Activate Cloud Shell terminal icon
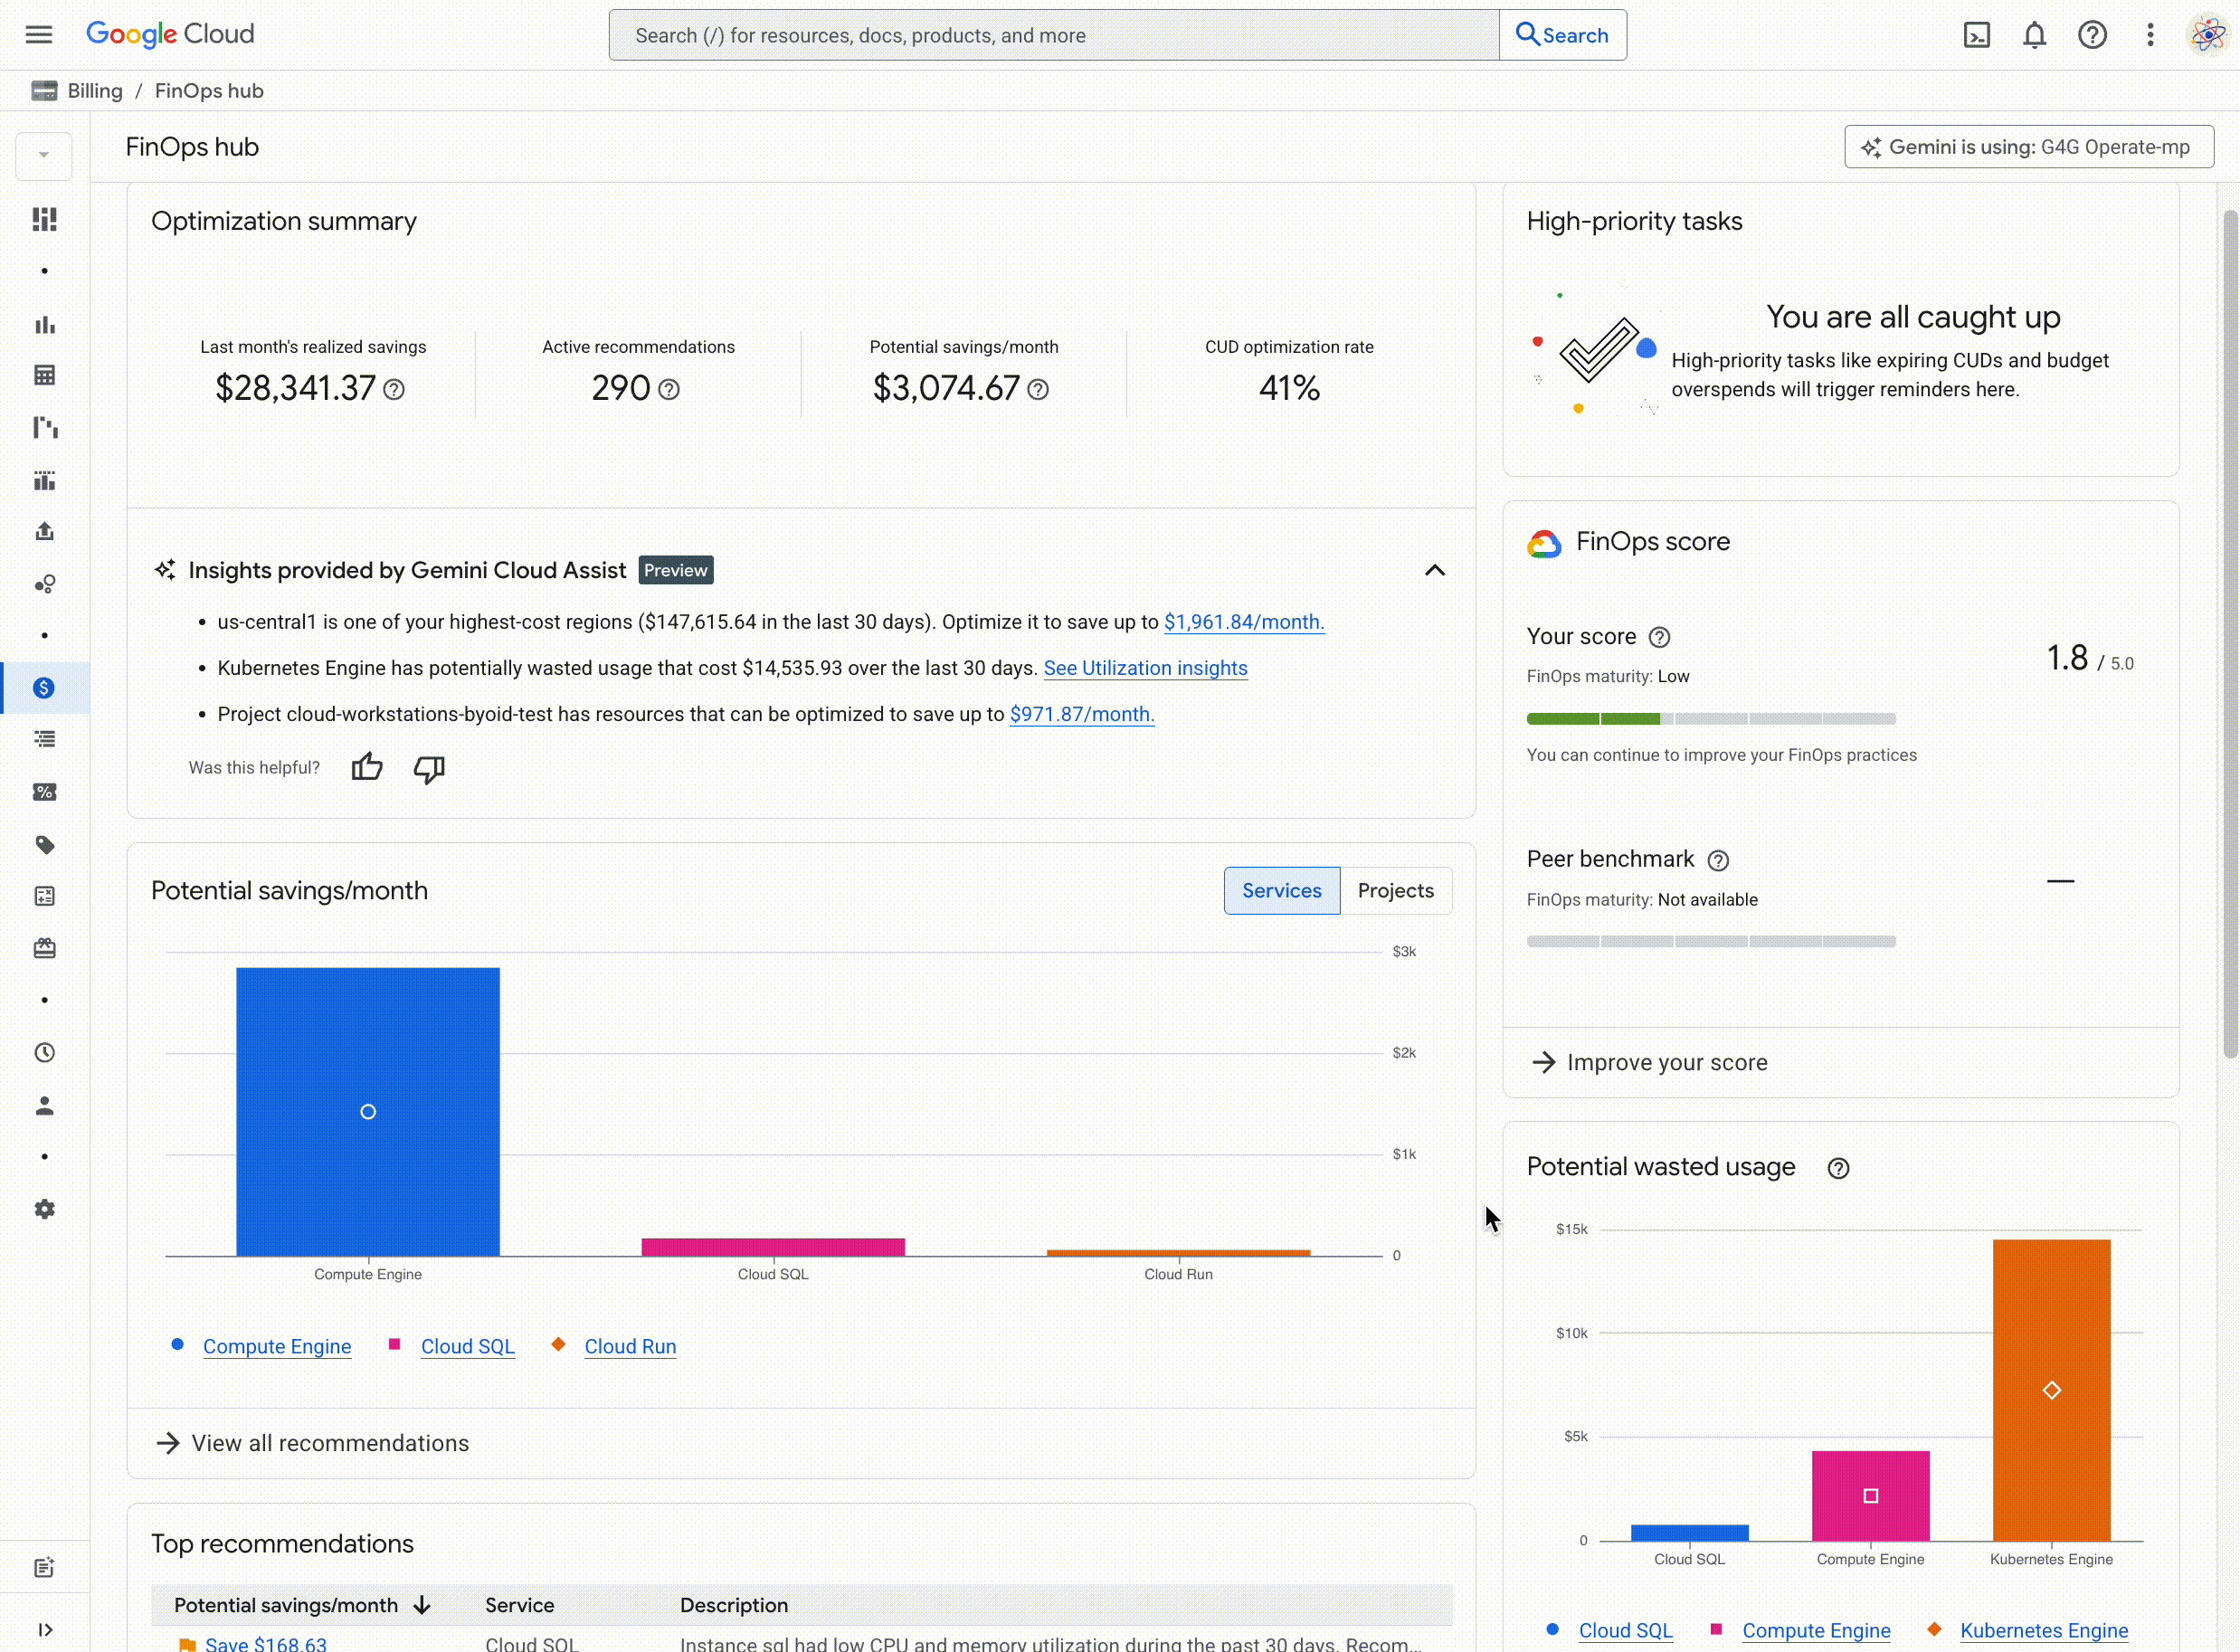 click(x=1976, y=35)
